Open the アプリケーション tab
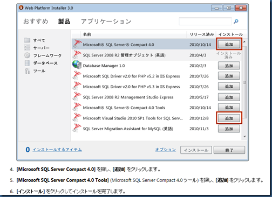This screenshot has width=272, height=197. tap(106, 22)
